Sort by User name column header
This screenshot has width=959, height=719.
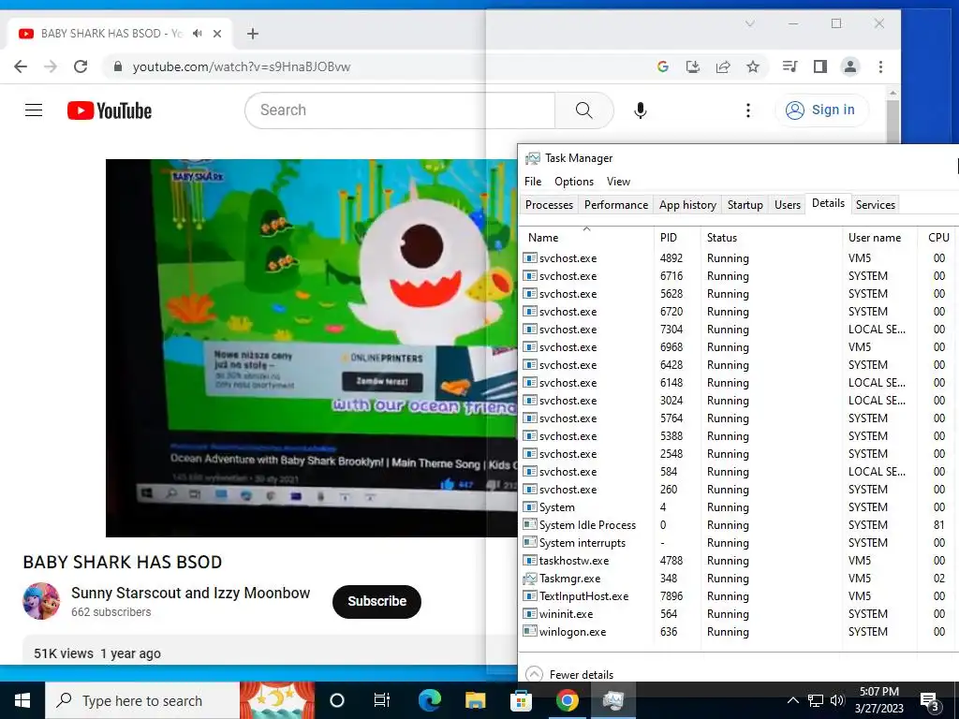click(879, 237)
